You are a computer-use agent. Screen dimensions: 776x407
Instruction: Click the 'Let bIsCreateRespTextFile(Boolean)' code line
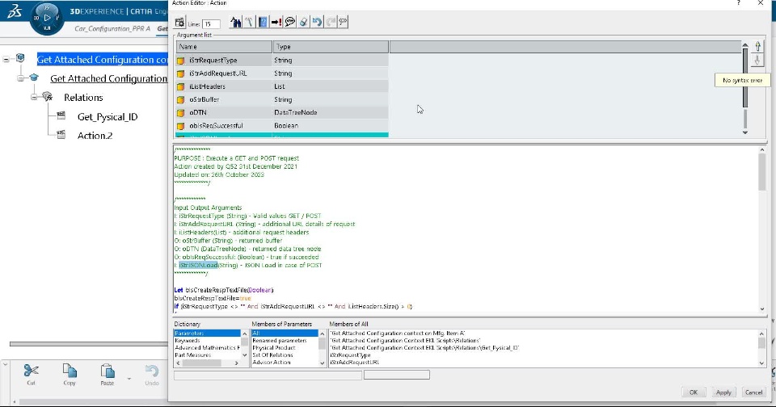point(224,290)
